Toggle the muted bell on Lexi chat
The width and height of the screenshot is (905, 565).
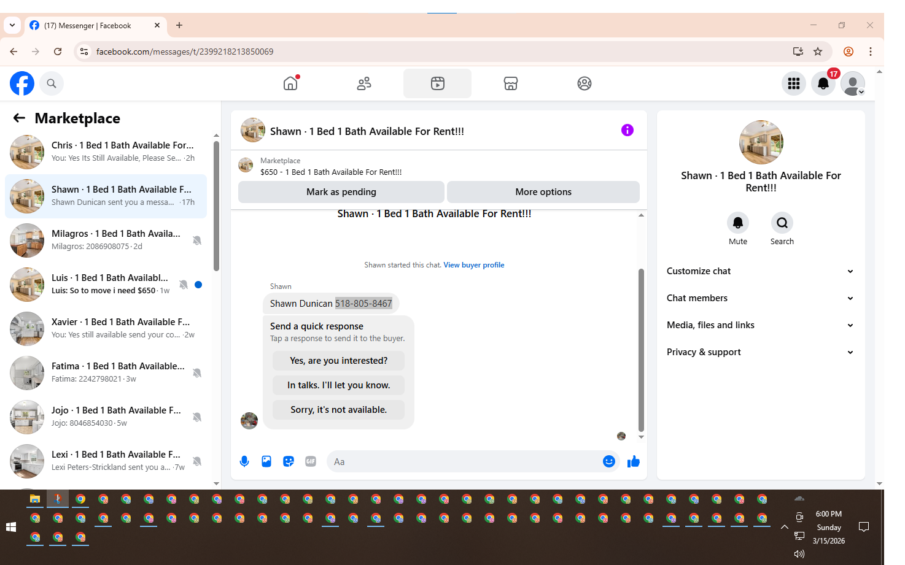(x=197, y=461)
